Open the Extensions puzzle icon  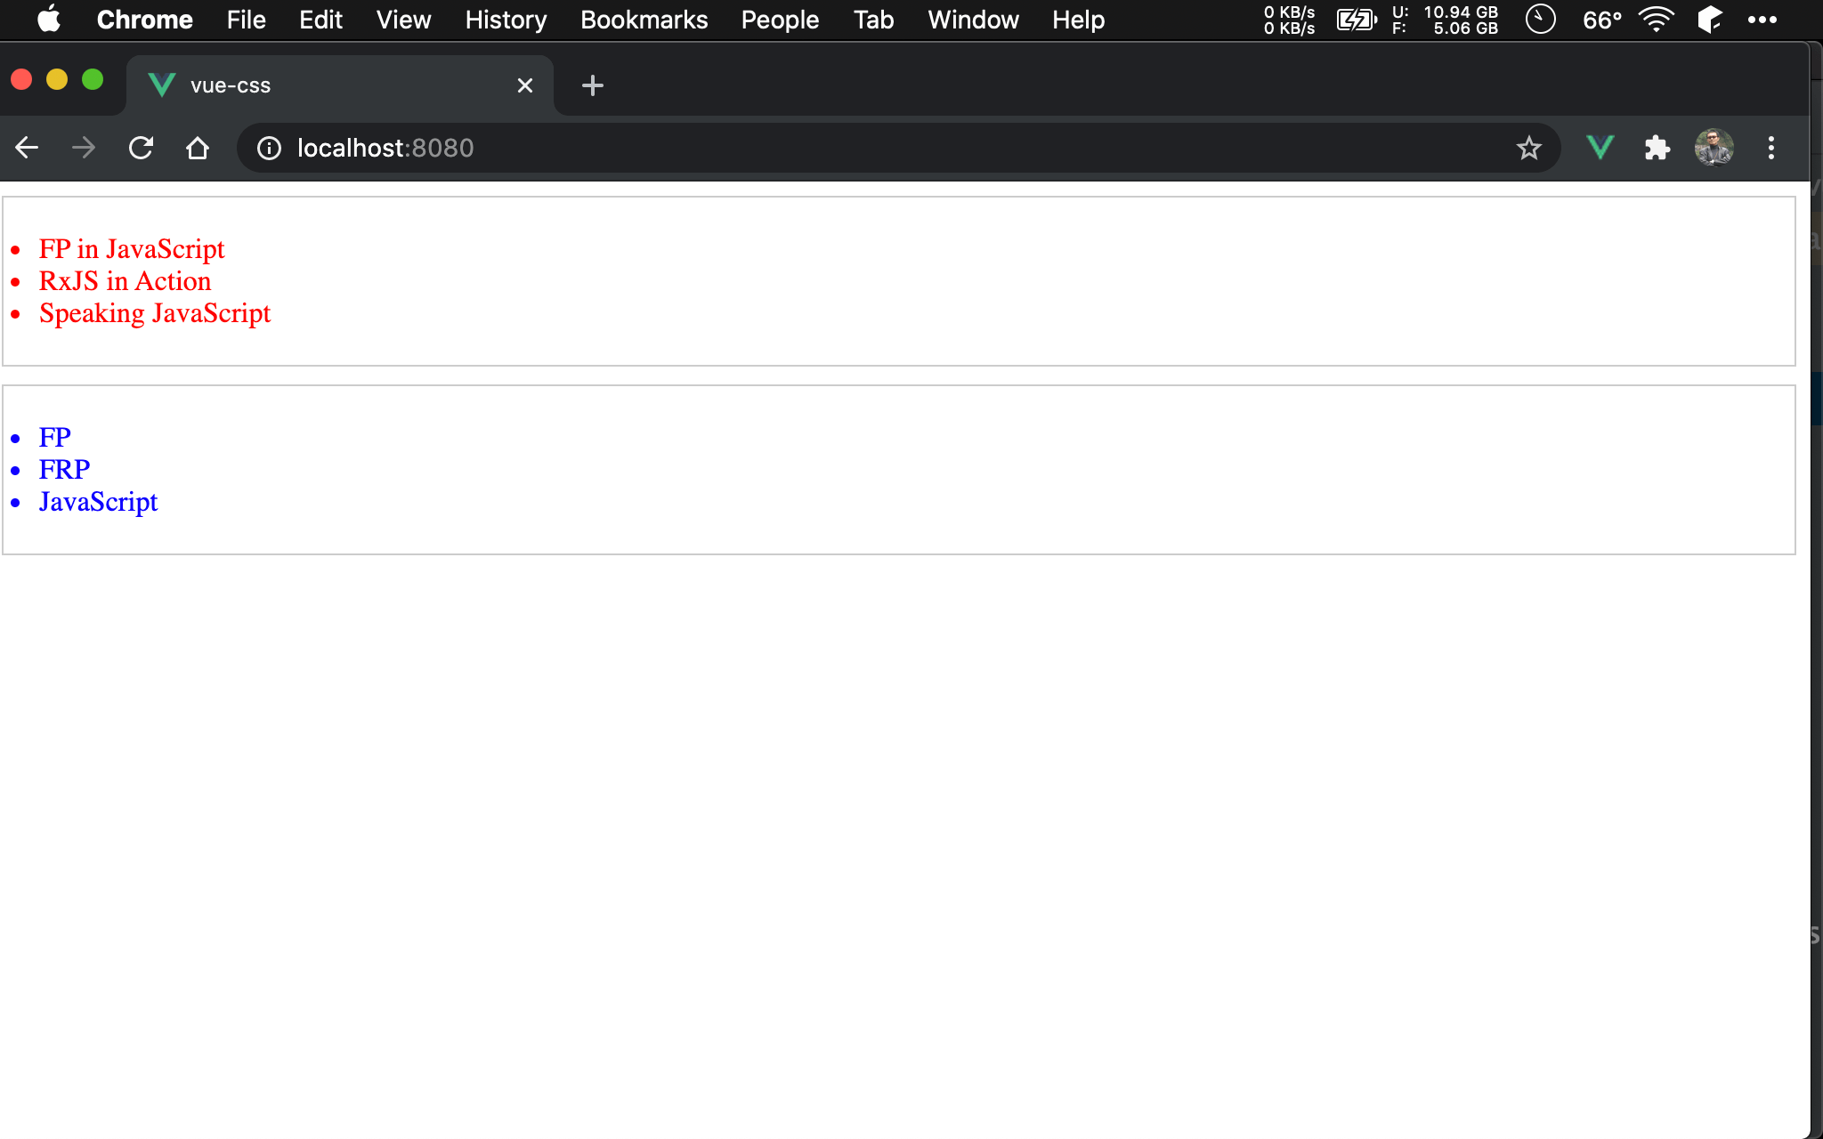click(1657, 148)
